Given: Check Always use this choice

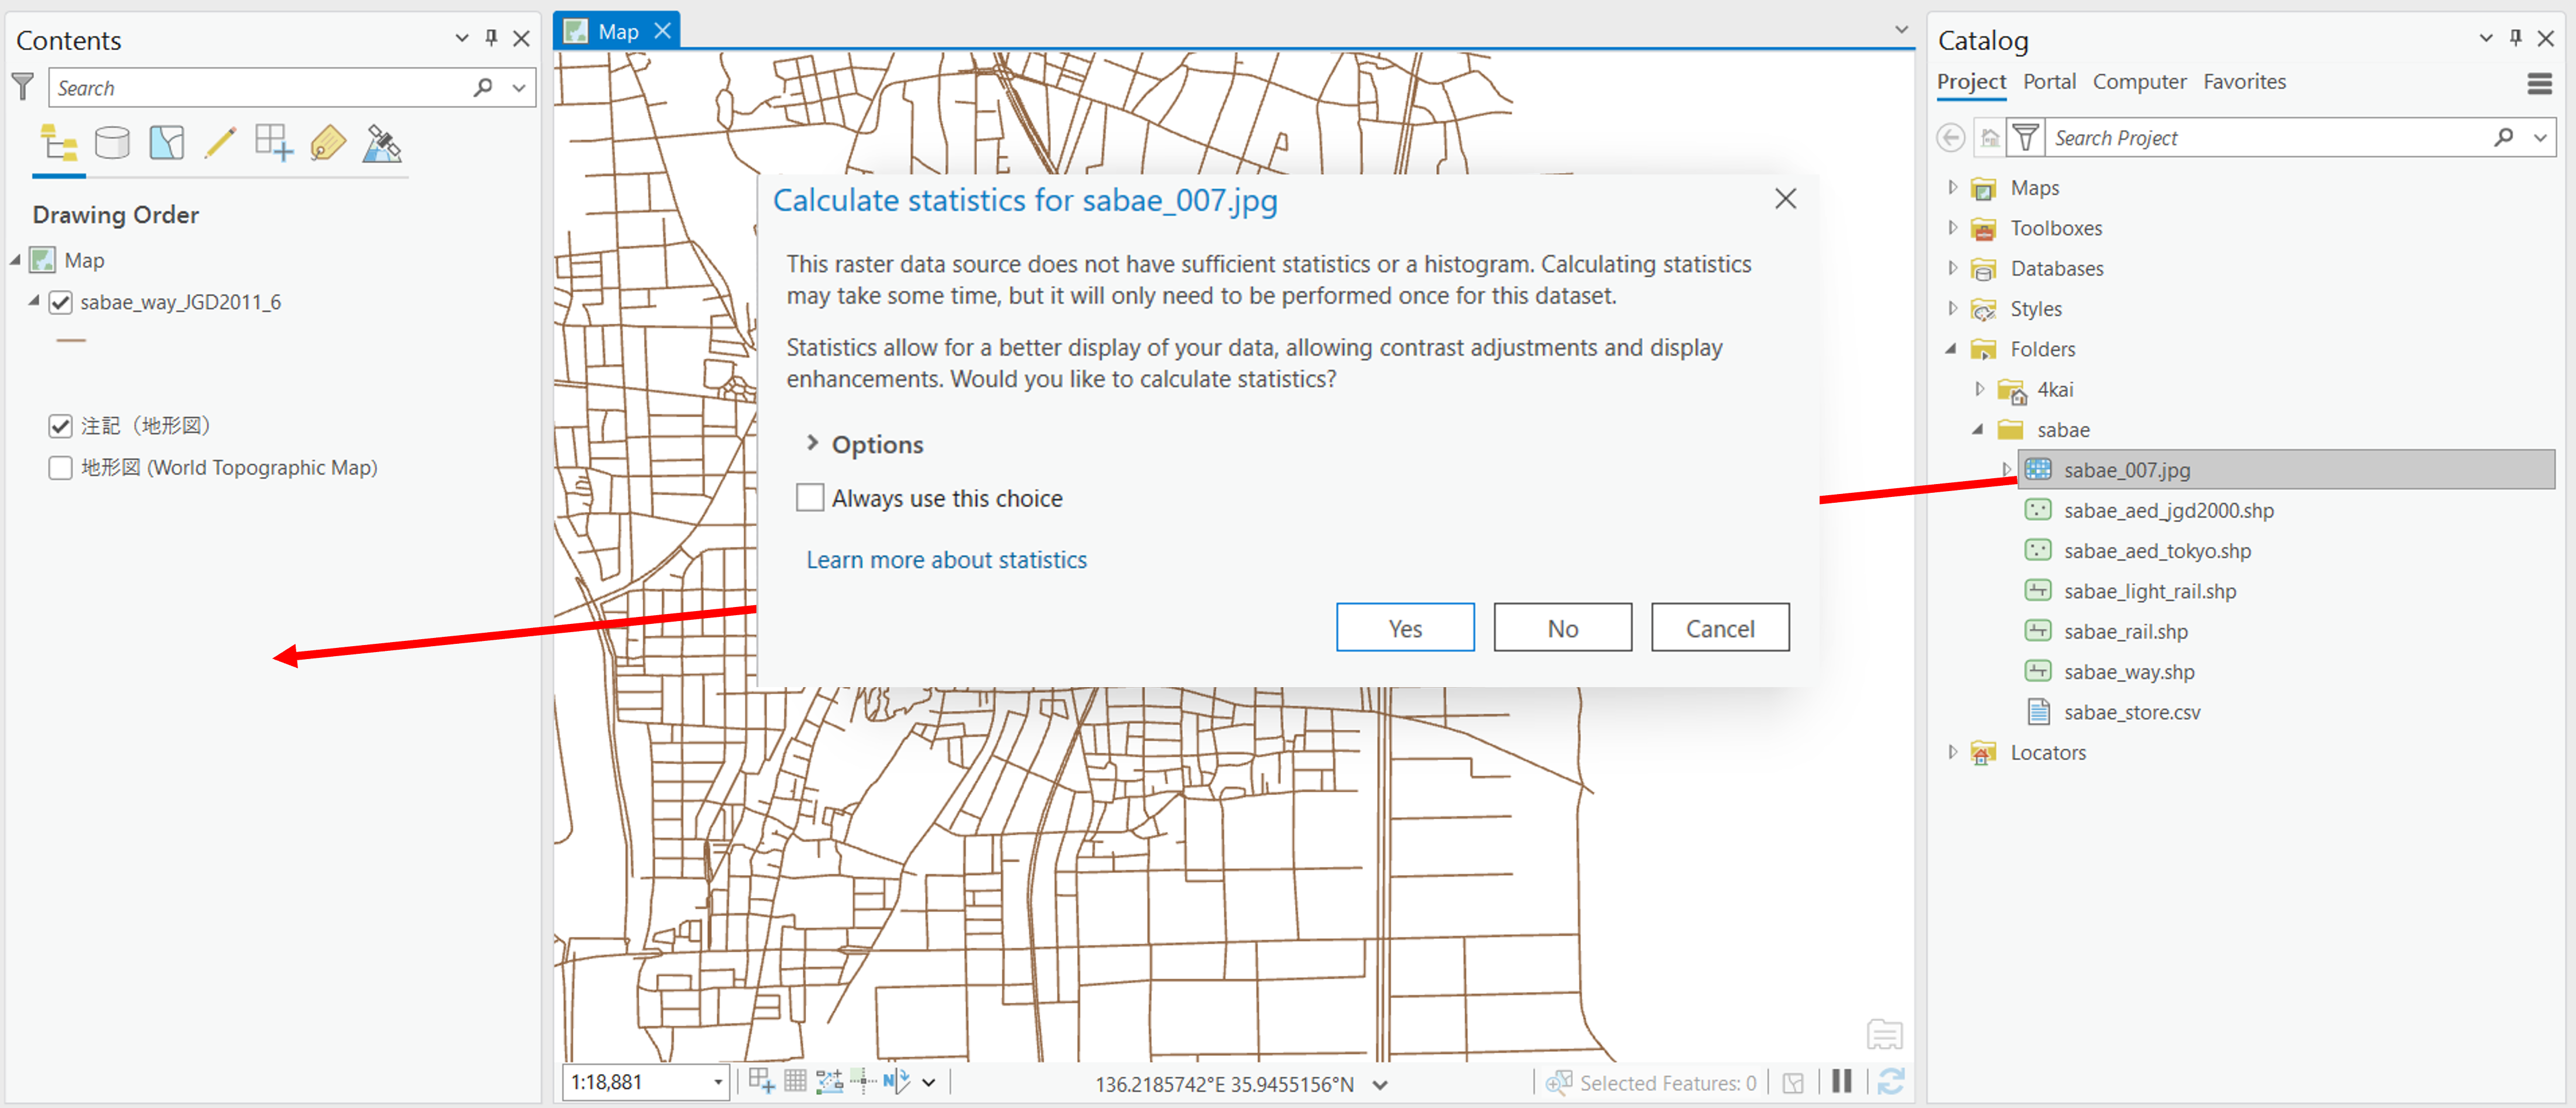Looking at the screenshot, I should point(810,498).
